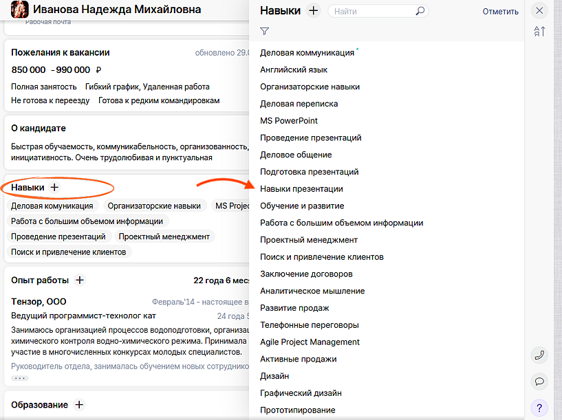Click the sort A-Z icon in right sidebar
562x420 pixels.
(x=539, y=32)
